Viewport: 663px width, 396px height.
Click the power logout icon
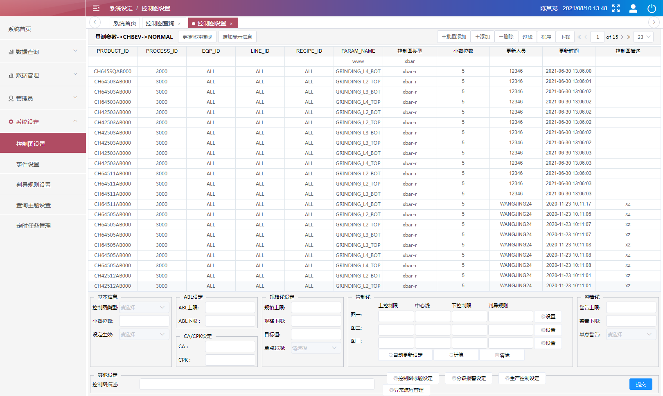click(652, 8)
